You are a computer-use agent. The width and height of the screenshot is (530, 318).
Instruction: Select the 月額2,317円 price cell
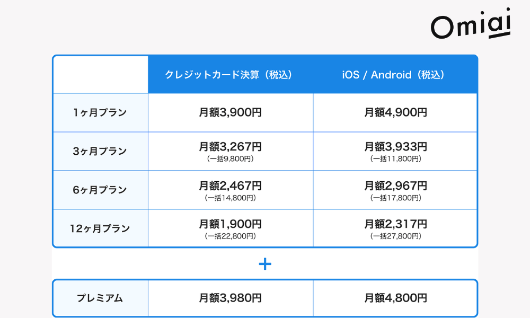395,224
